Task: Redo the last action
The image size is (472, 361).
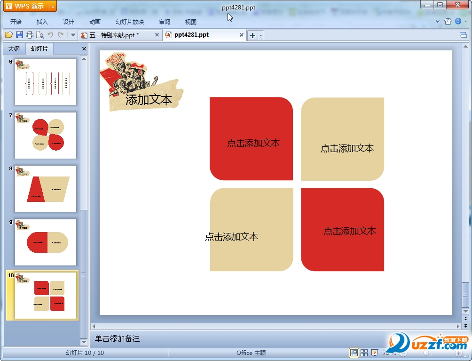Action: (61, 35)
